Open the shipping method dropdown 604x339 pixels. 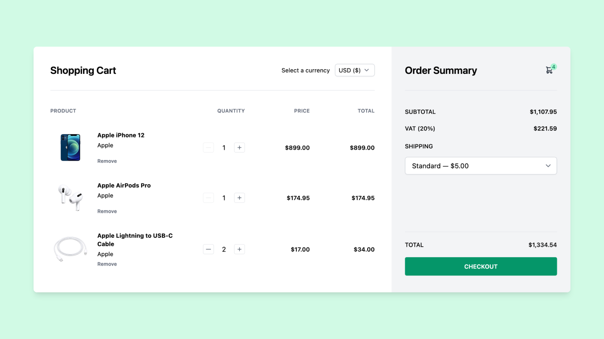(480, 166)
